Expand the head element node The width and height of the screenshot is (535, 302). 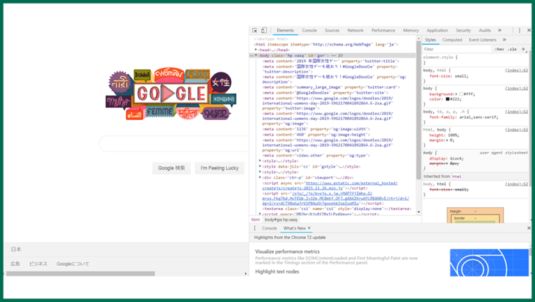(255, 50)
